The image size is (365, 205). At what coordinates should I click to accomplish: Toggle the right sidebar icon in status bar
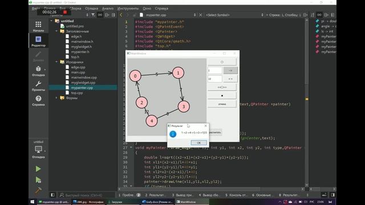coord(333,195)
